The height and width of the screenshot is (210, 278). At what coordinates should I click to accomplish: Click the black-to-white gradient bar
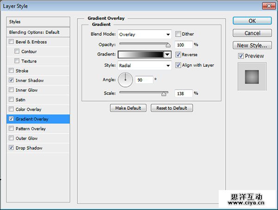pos(140,54)
